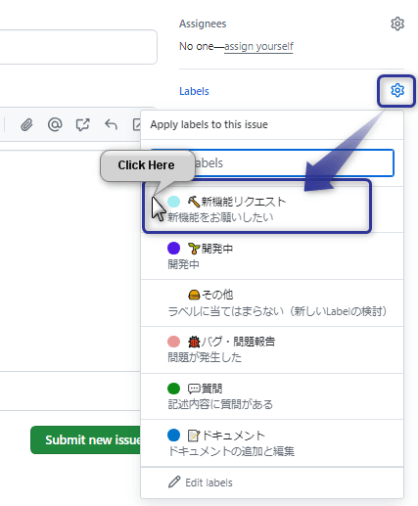Select the 新機能リクエスト label
This screenshot has width=418, height=506.
pyautogui.click(x=272, y=209)
